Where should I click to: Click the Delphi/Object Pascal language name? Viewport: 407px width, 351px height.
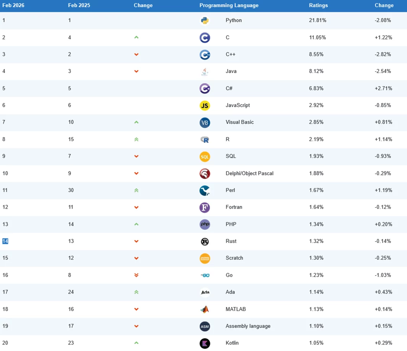(249, 173)
